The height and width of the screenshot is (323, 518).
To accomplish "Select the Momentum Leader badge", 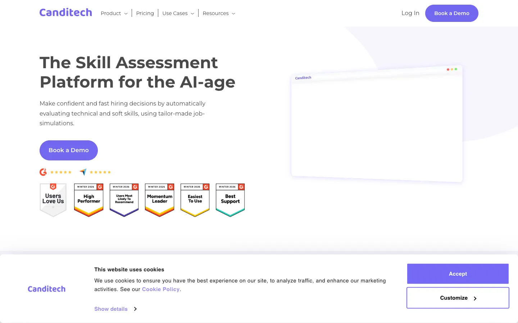I will [160, 200].
